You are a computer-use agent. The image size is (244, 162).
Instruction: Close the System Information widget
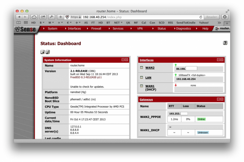pos(127,60)
